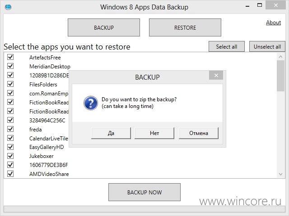The height and width of the screenshot is (216, 289).
Task: Toggle the Jukeboxer checkbox
Action: click(x=10, y=156)
